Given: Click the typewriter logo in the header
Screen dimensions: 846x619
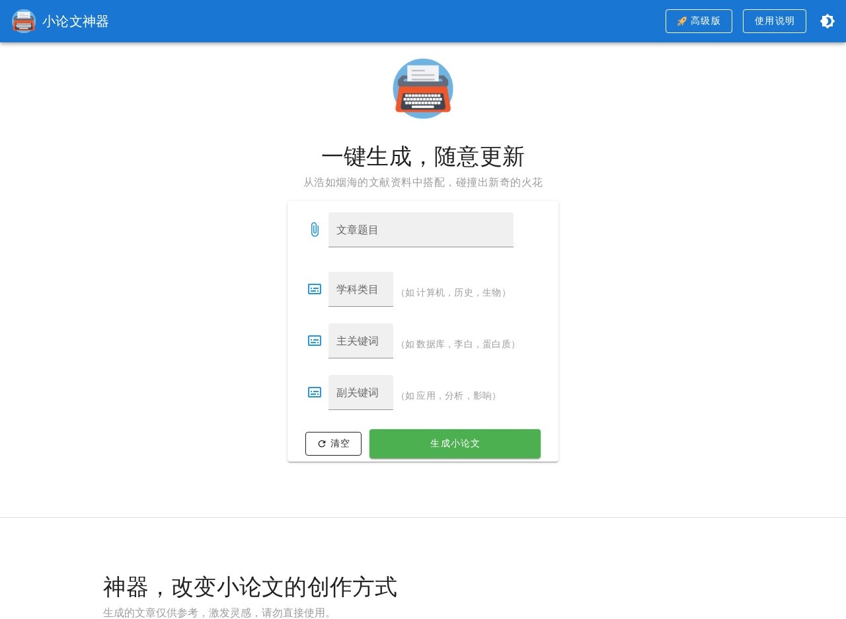Looking at the screenshot, I should [x=24, y=21].
